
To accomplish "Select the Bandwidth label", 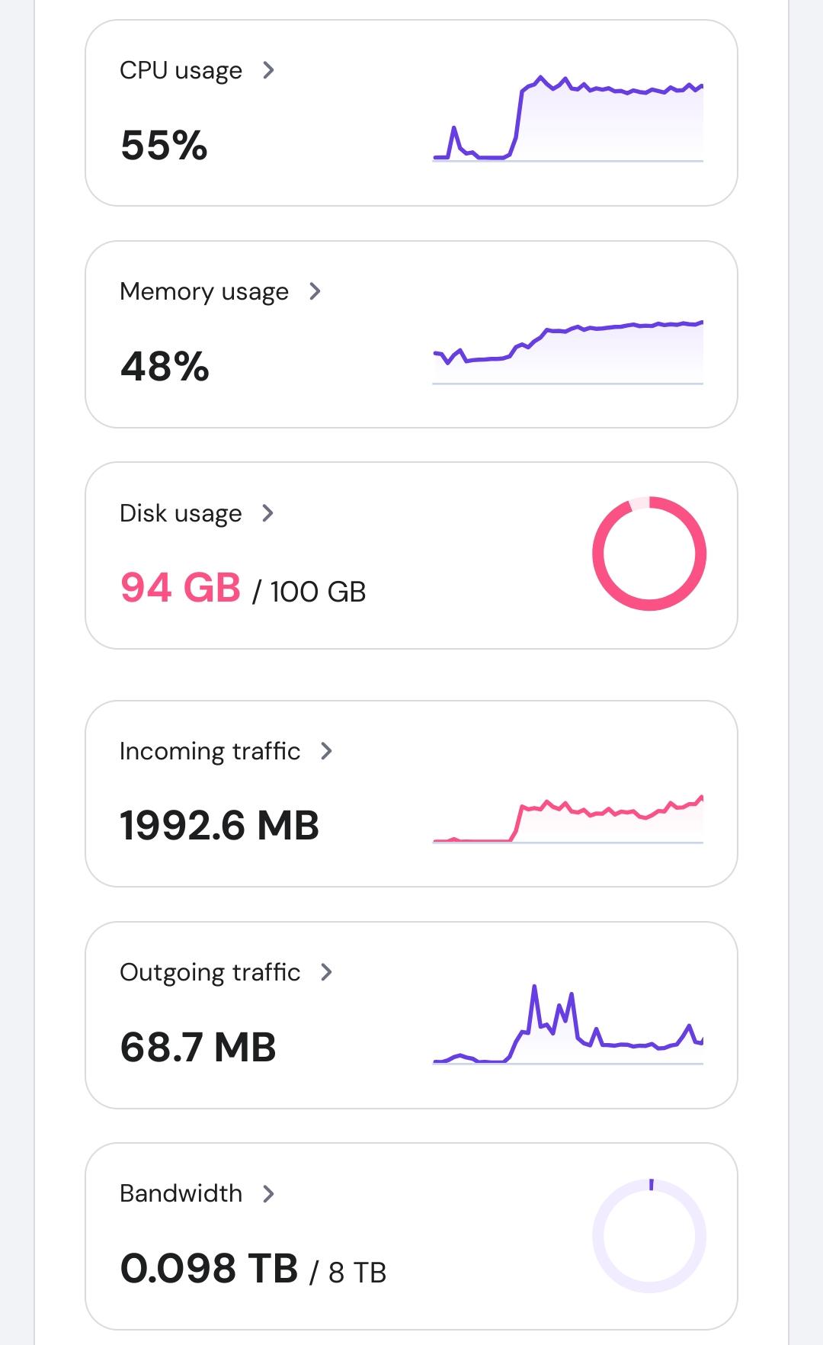I will pyautogui.click(x=181, y=1193).
